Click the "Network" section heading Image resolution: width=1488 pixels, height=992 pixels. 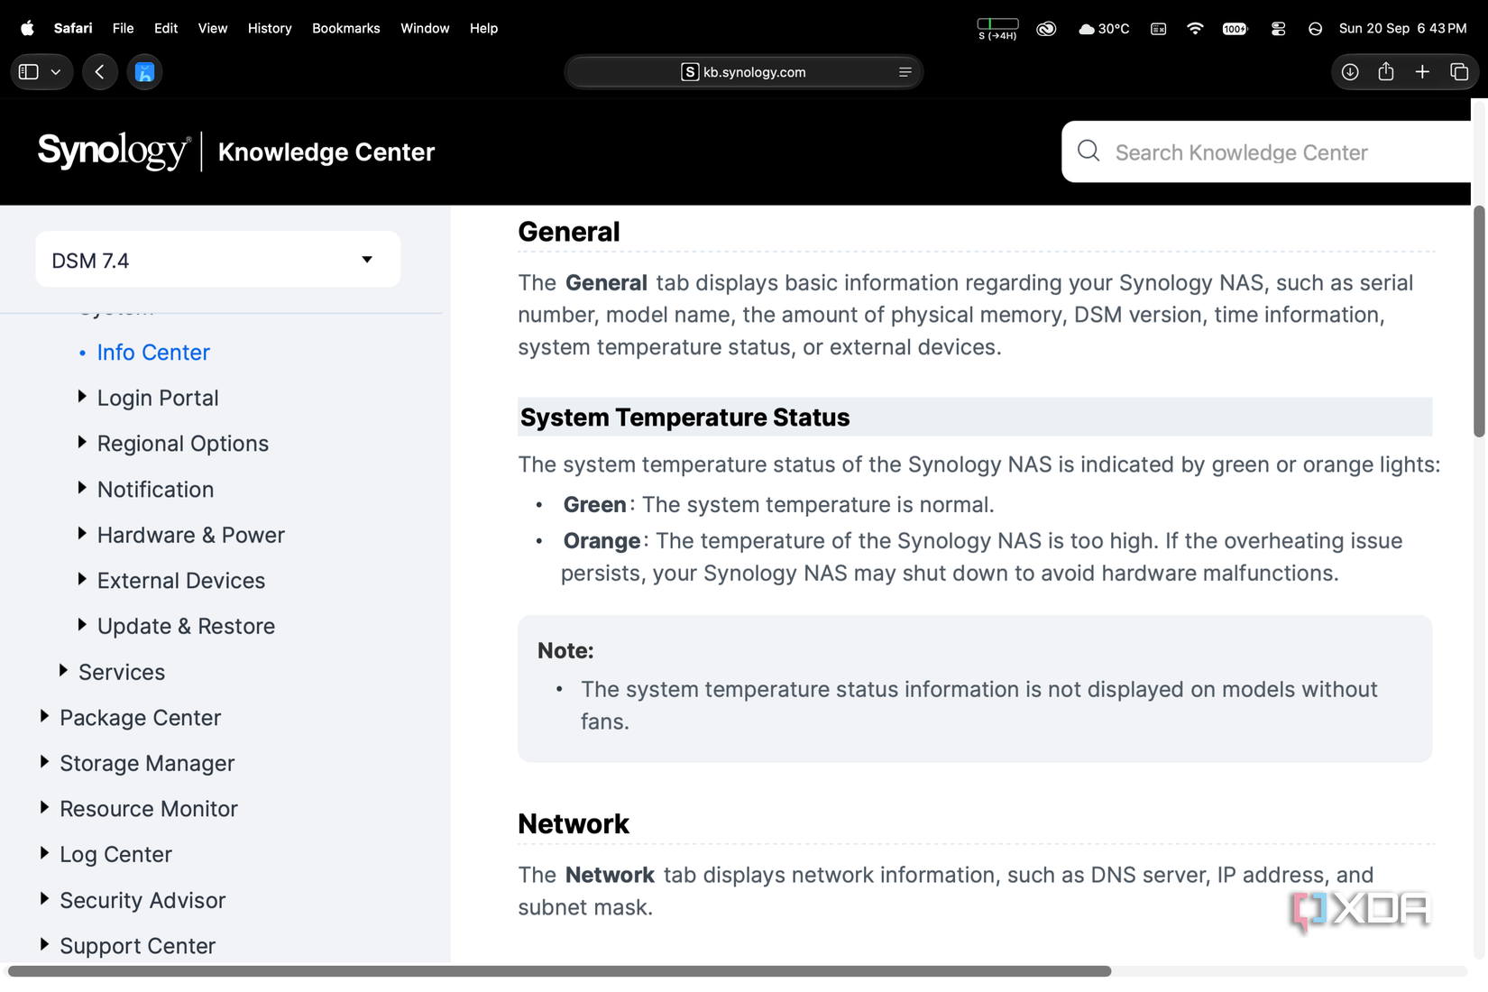pos(574,823)
